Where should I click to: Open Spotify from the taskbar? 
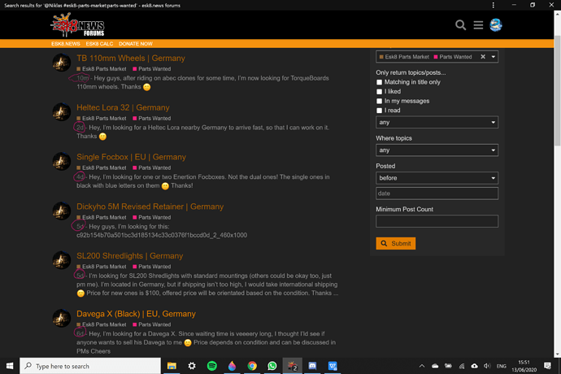(211, 367)
